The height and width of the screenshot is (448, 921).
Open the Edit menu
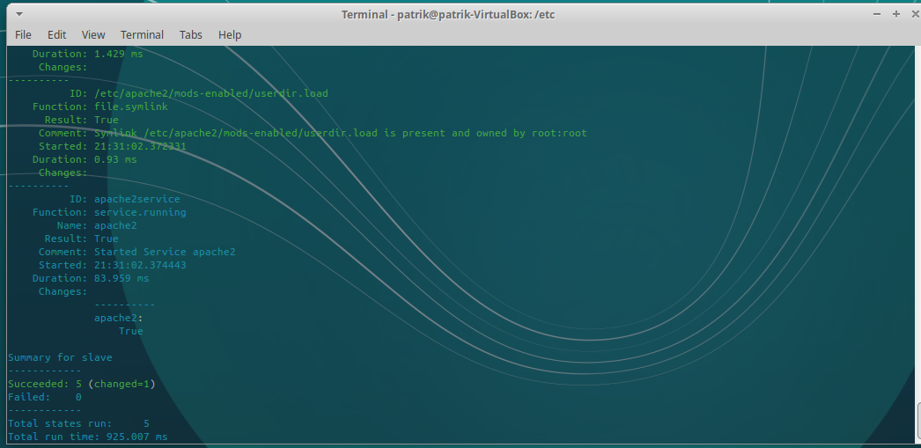(x=57, y=34)
